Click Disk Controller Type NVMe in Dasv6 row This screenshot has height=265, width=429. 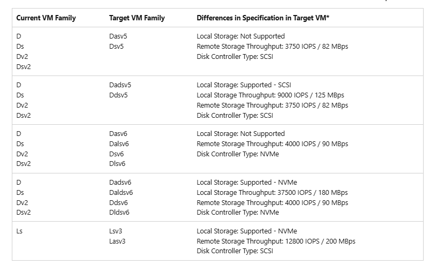point(238,154)
